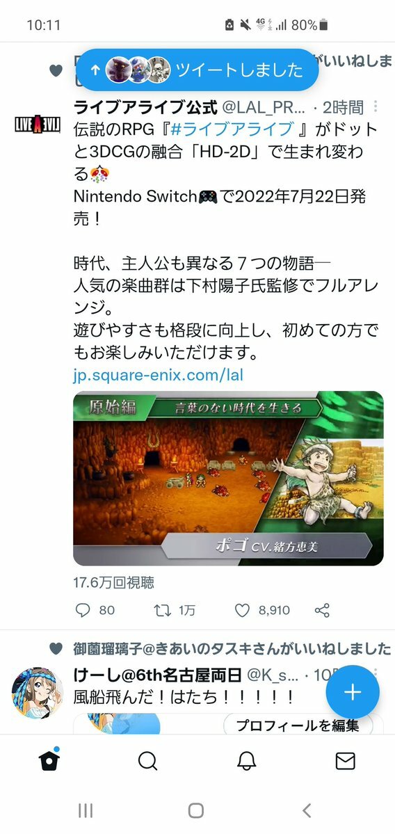
Task: Open the Search tab magnifier icon
Action: (148, 762)
